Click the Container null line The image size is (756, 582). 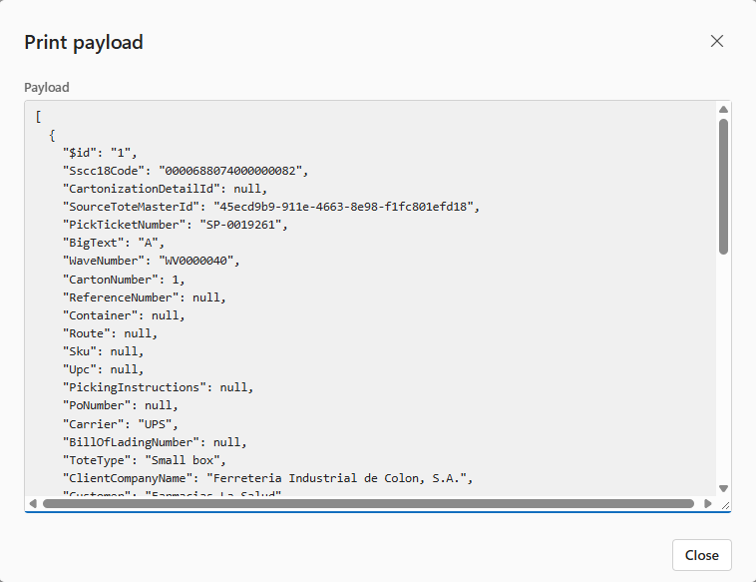(124, 315)
